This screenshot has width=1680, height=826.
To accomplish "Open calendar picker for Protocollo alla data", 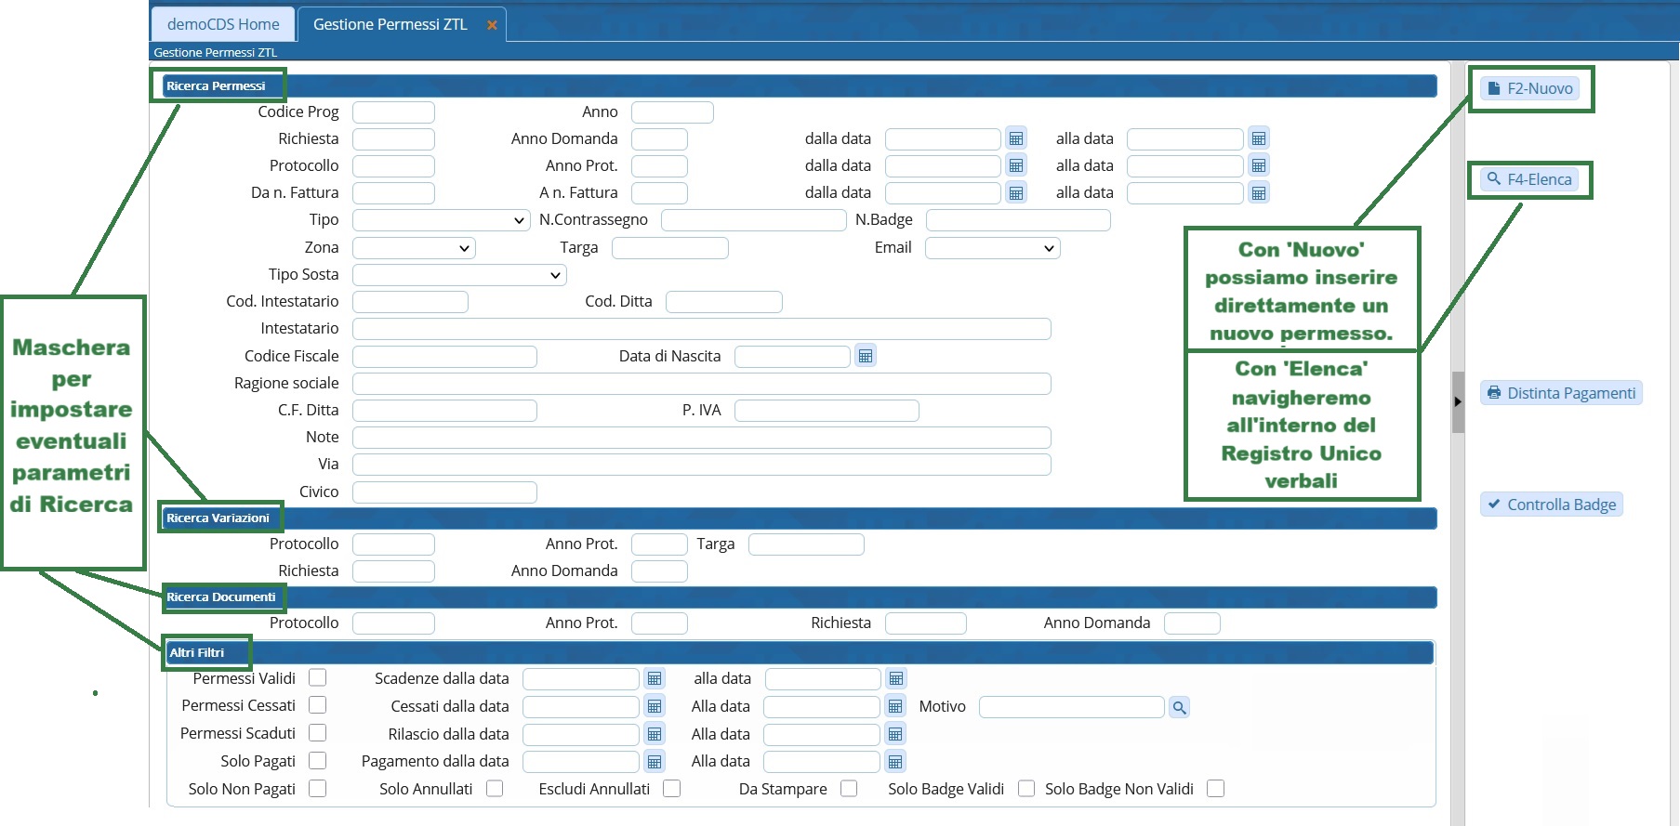I will [1258, 165].
